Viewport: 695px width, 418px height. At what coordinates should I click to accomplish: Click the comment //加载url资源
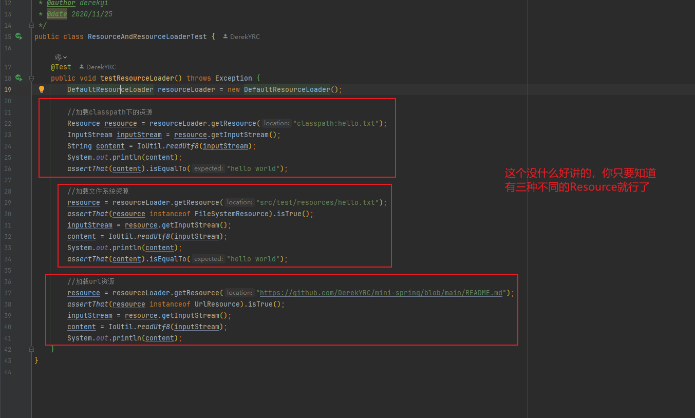point(90,281)
